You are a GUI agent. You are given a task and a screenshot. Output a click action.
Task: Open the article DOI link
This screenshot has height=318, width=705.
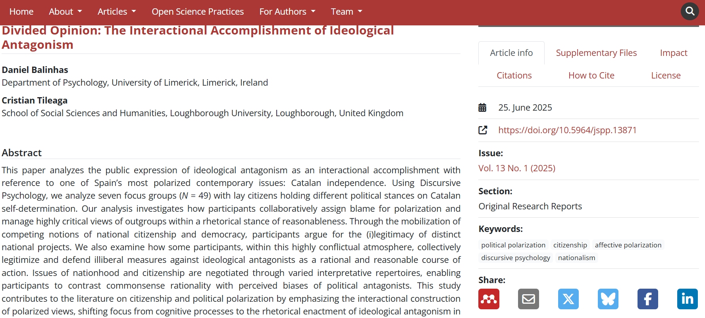[x=567, y=130]
